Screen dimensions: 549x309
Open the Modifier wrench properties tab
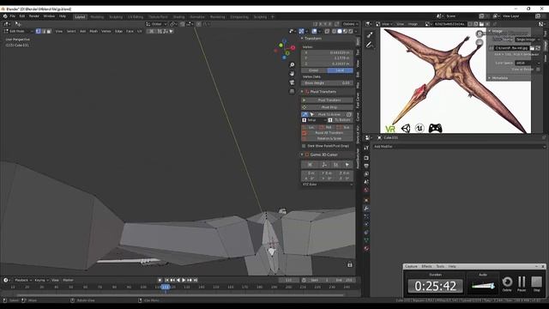366,208
